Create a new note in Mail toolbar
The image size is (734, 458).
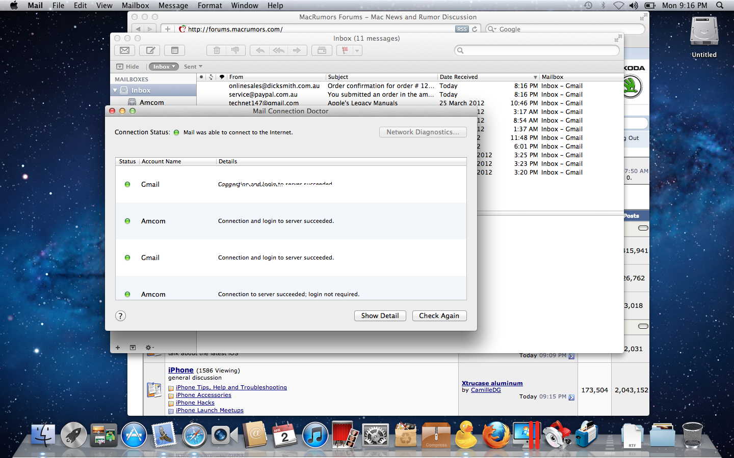[x=175, y=50]
